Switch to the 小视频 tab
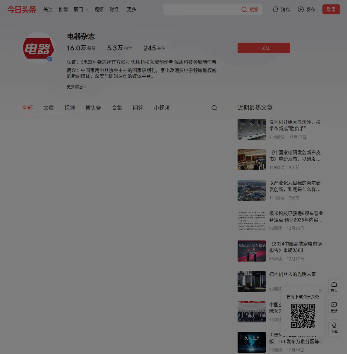Screen dimensions: 347x354 pos(162,108)
